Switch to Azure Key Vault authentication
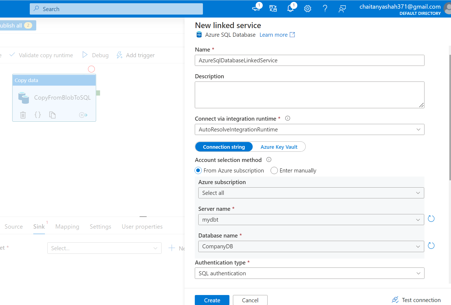Viewport: 451px width, 305px height. (279, 147)
